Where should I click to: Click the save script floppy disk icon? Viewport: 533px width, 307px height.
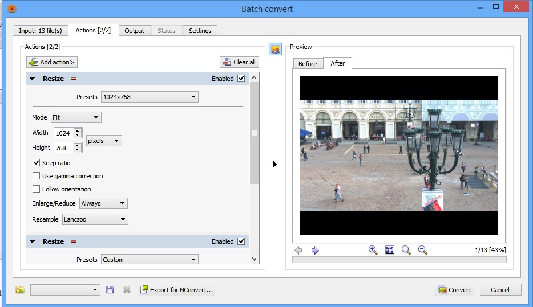pyautogui.click(x=110, y=290)
